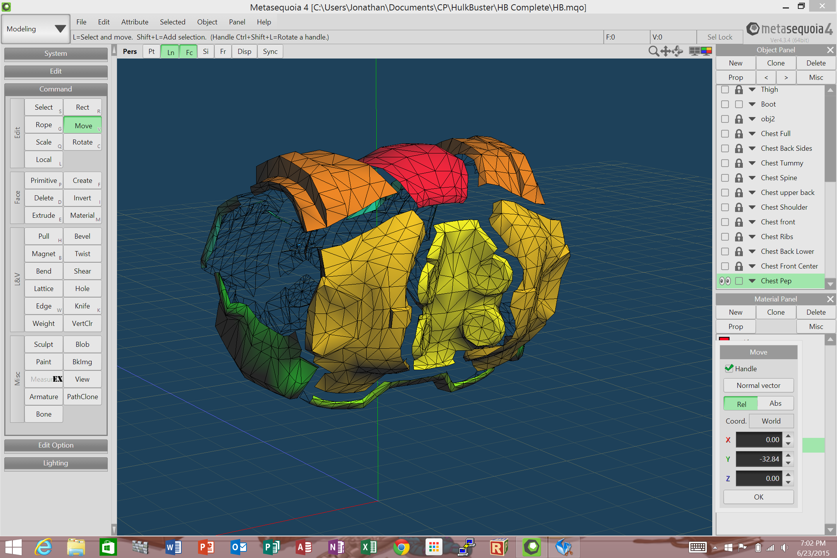Screen dimensions: 837x558
Task: Close the Object Panel
Action: pyautogui.click(x=830, y=50)
